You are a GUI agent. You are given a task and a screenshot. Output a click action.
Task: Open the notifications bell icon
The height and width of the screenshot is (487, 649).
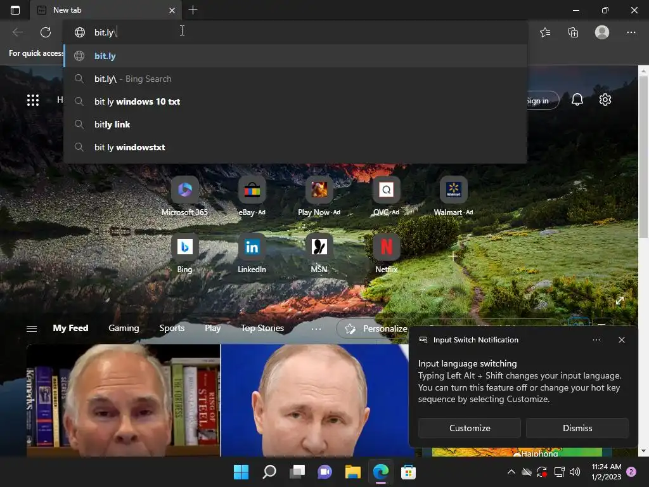click(577, 100)
